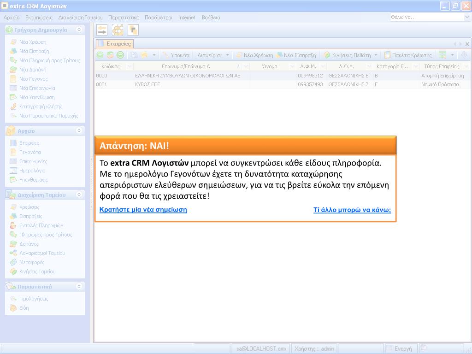Open the Αρχείο menu
The width and height of the screenshot is (472, 354).
click(12, 18)
